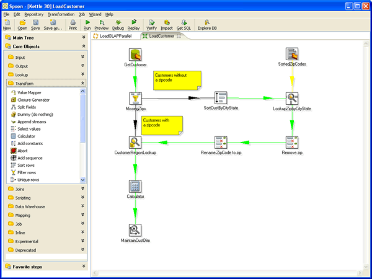Click the down arrow of the steps scrollbar
The width and height of the screenshot is (372, 279).
tap(82, 180)
